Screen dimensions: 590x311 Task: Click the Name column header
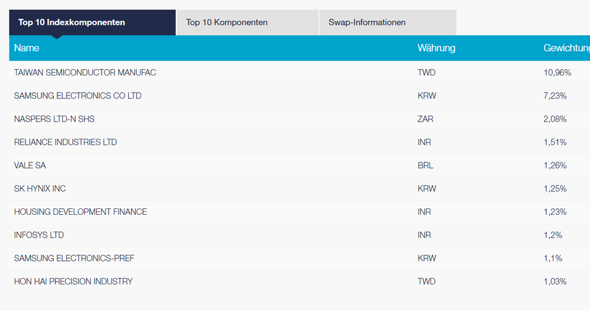point(27,48)
